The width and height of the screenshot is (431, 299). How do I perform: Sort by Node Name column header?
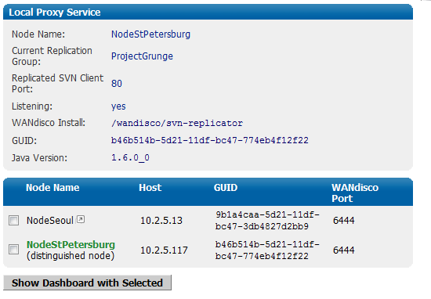tap(53, 188)
